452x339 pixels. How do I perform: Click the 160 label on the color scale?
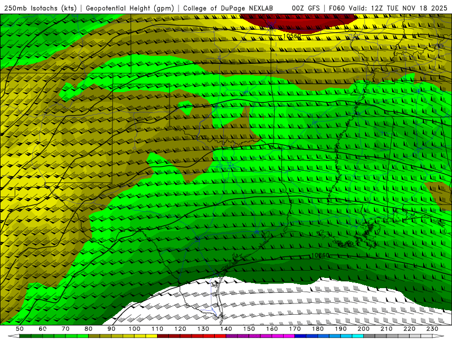click(x=272, y=329)
